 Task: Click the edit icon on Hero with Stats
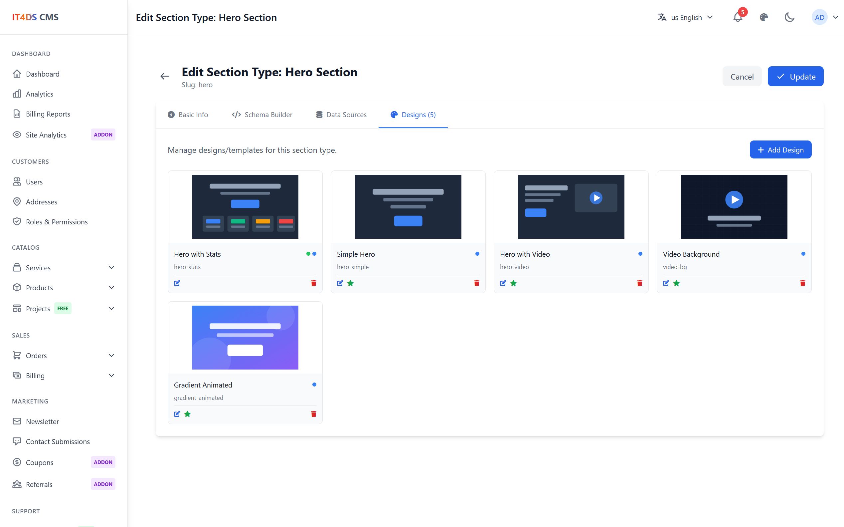177,283
